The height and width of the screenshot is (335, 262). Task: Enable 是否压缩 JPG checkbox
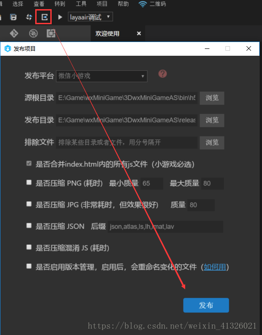click(x=29, y=204)
